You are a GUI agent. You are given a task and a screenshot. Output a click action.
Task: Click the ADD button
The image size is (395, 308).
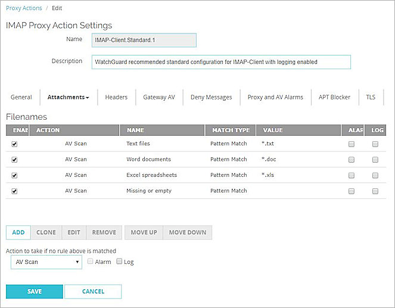tap(18, 232)
